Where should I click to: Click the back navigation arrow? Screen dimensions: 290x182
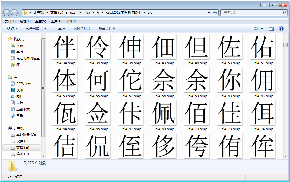tap(6, 12)
